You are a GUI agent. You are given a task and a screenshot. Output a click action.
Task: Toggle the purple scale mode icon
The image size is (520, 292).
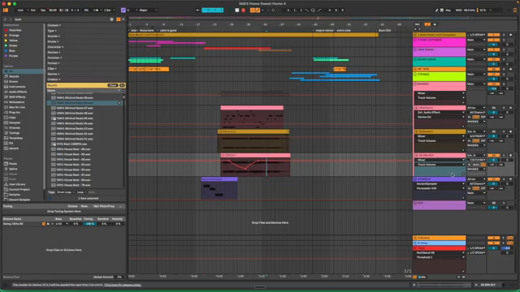pos(123,11)
